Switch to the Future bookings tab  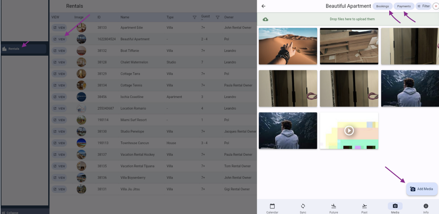click(x=333, y=208)
